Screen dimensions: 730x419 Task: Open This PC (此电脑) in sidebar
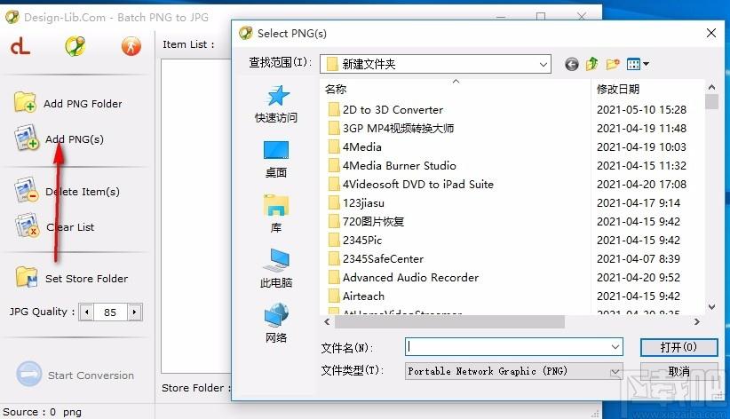coord(276,269)
